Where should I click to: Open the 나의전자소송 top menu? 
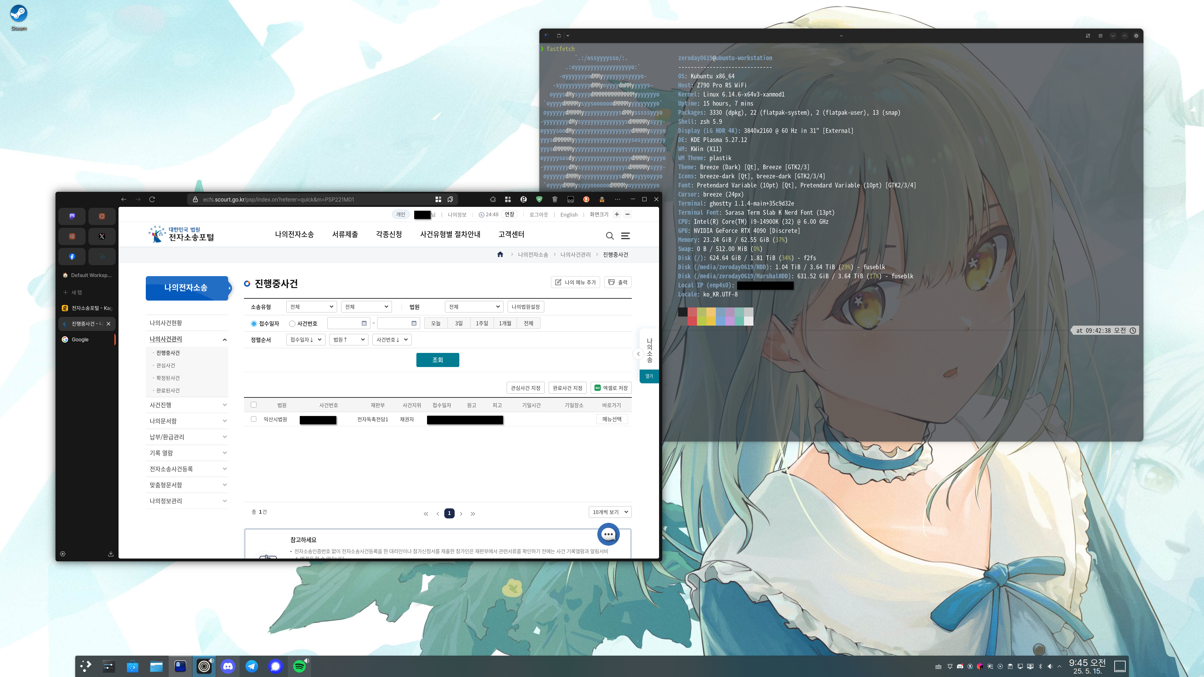click(294, 234)
